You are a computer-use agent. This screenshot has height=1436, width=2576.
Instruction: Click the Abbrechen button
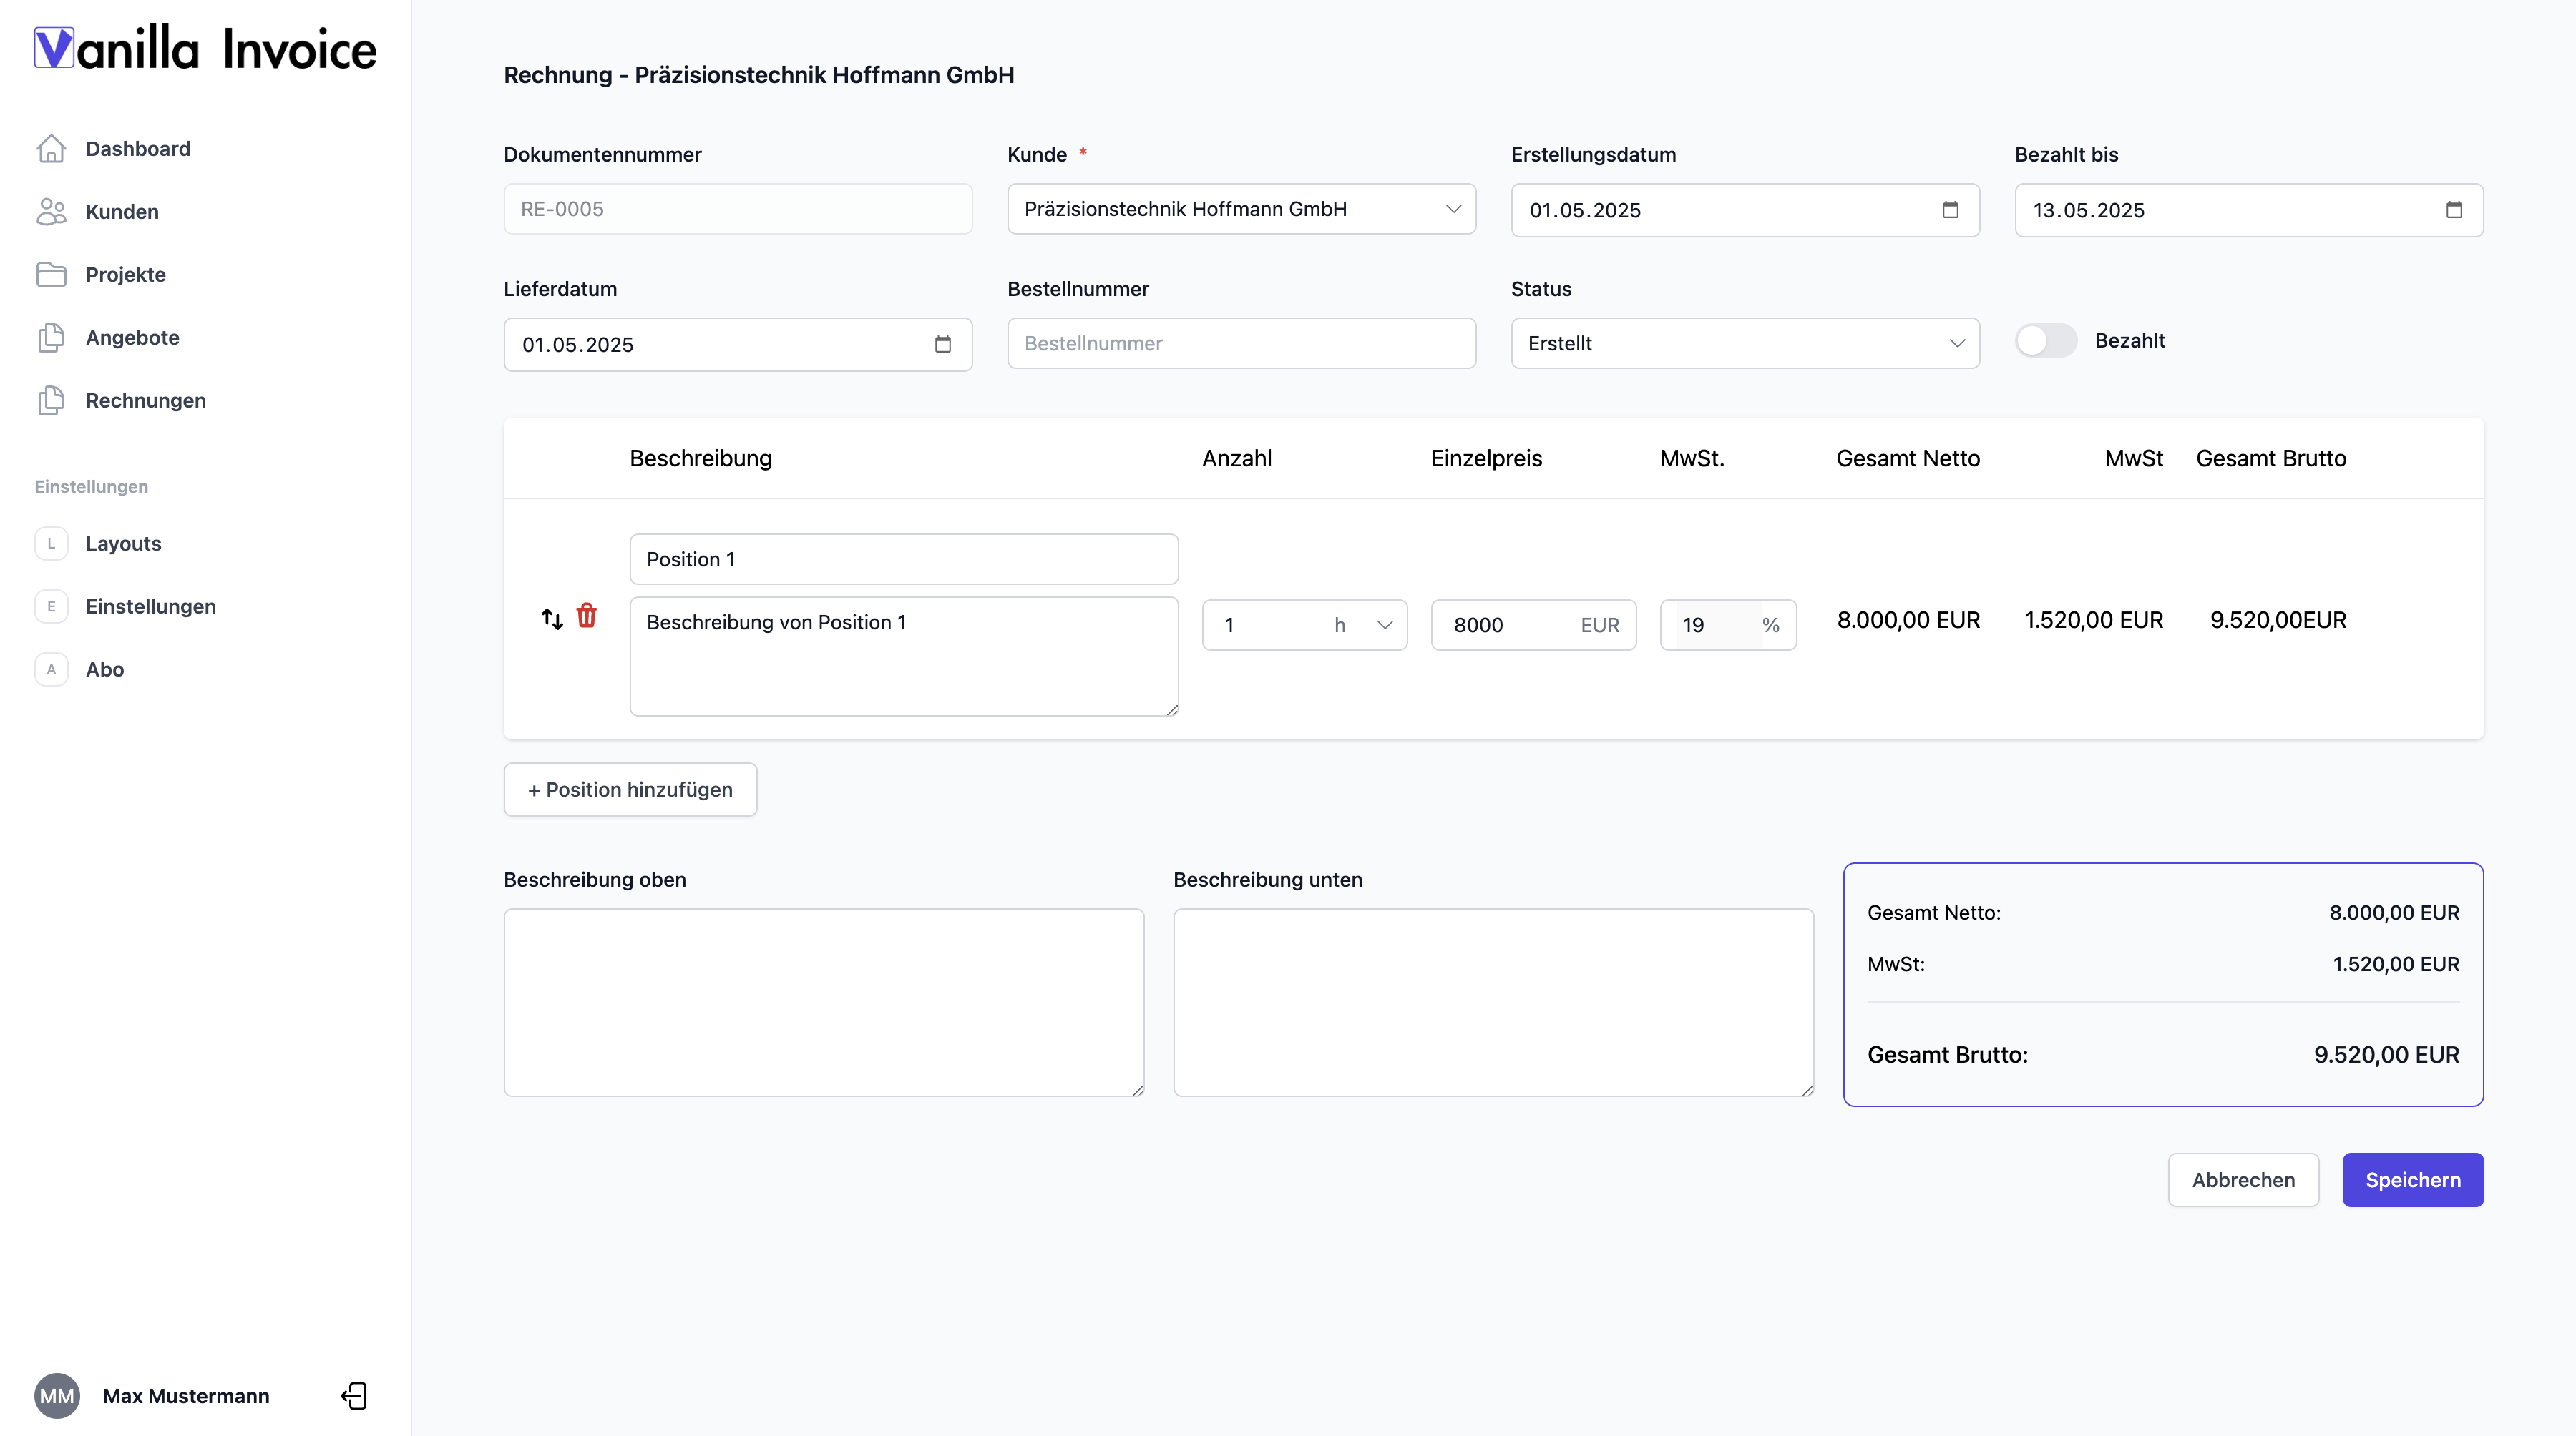pos(2243,1180)
